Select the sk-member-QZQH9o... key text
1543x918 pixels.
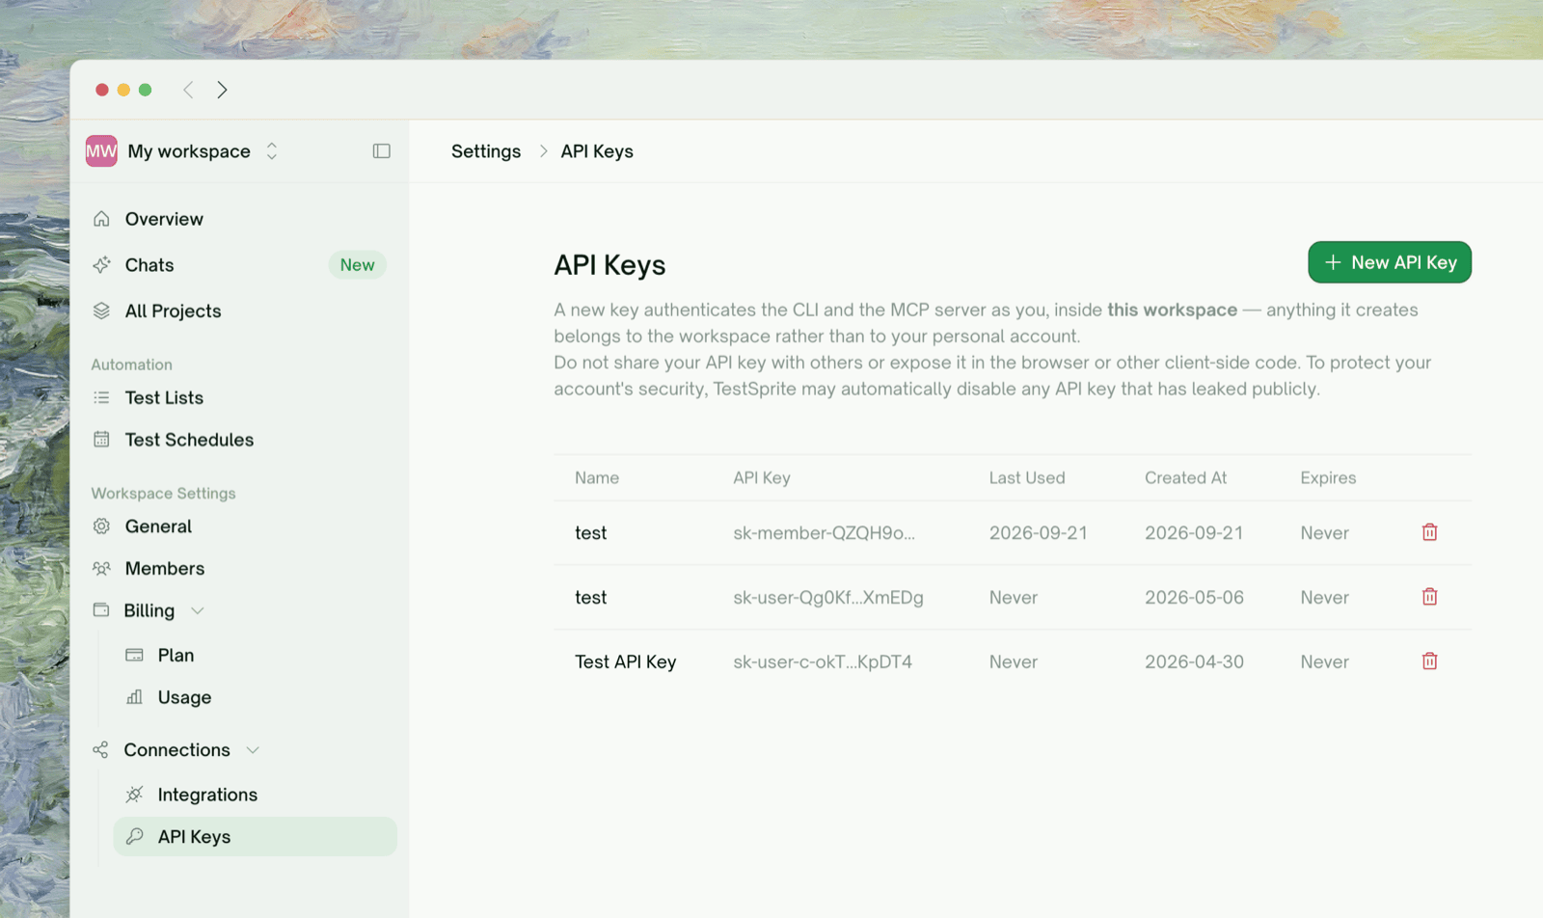[x=825, y=533]
